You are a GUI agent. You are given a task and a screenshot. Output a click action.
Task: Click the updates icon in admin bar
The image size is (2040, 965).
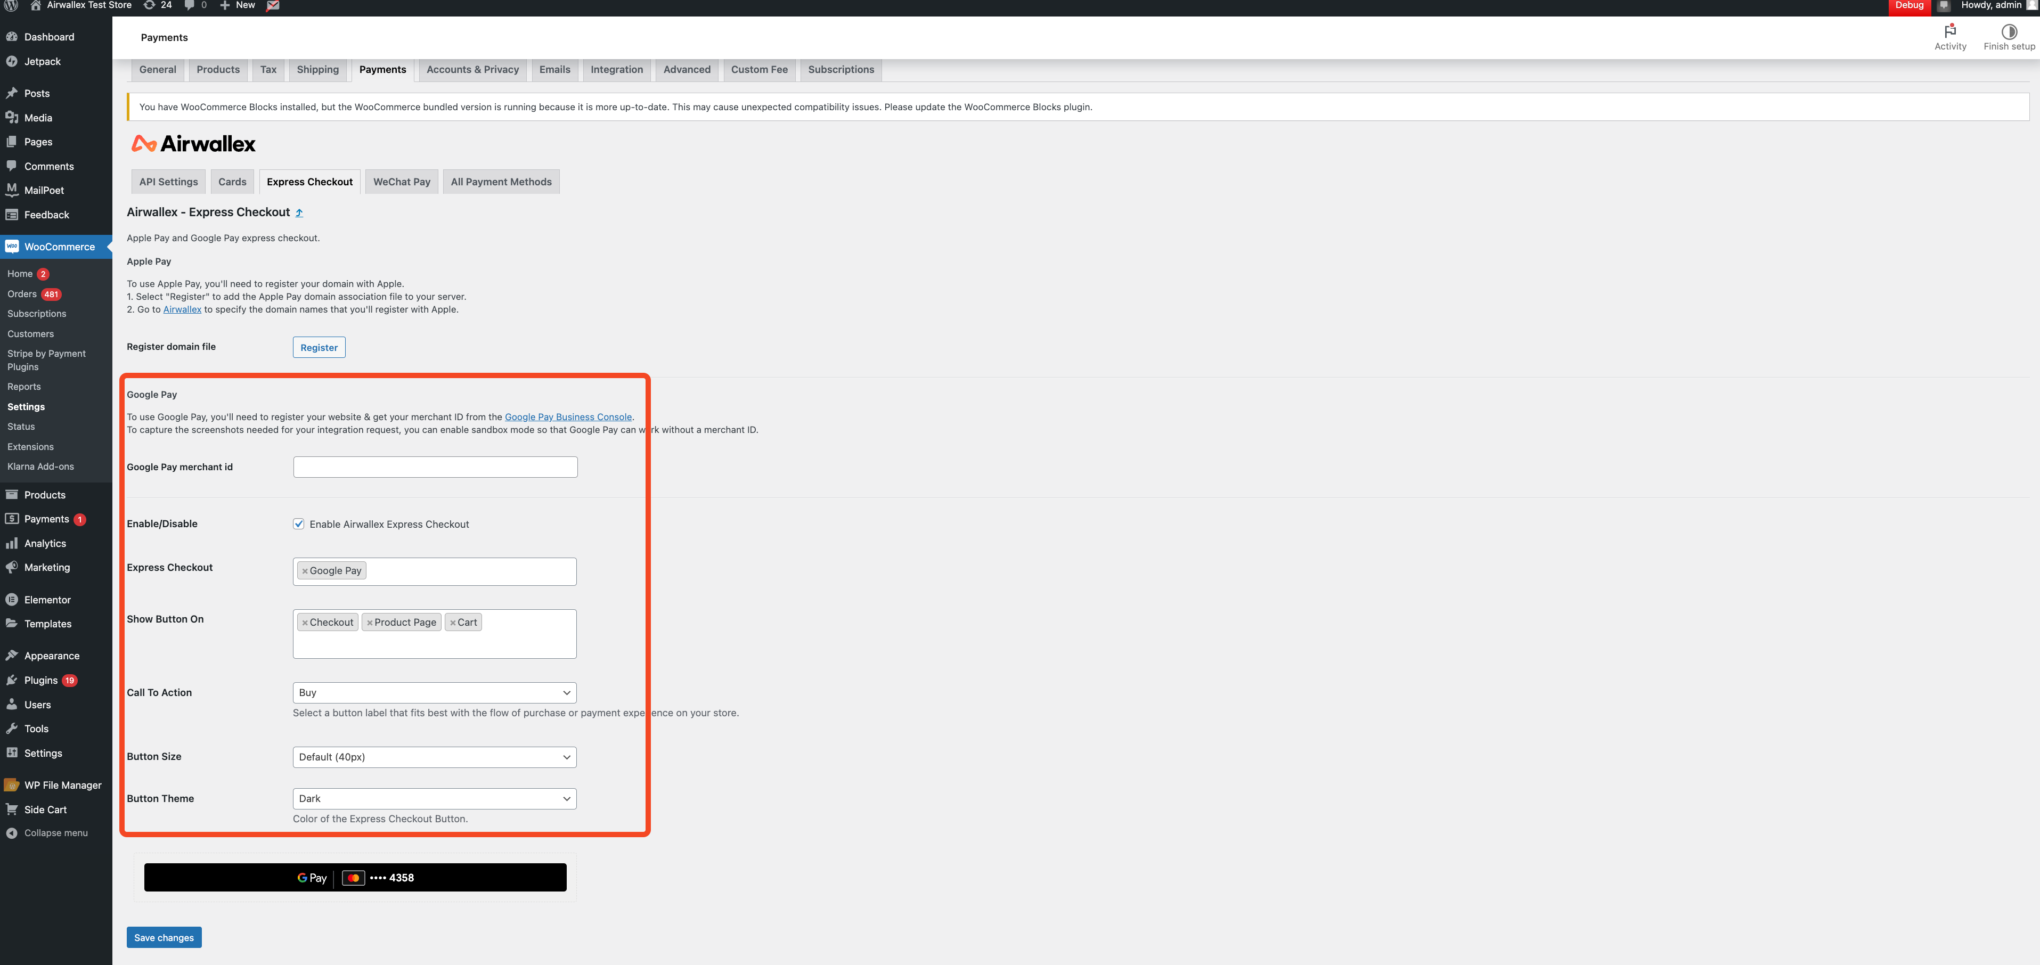point(149,5)
